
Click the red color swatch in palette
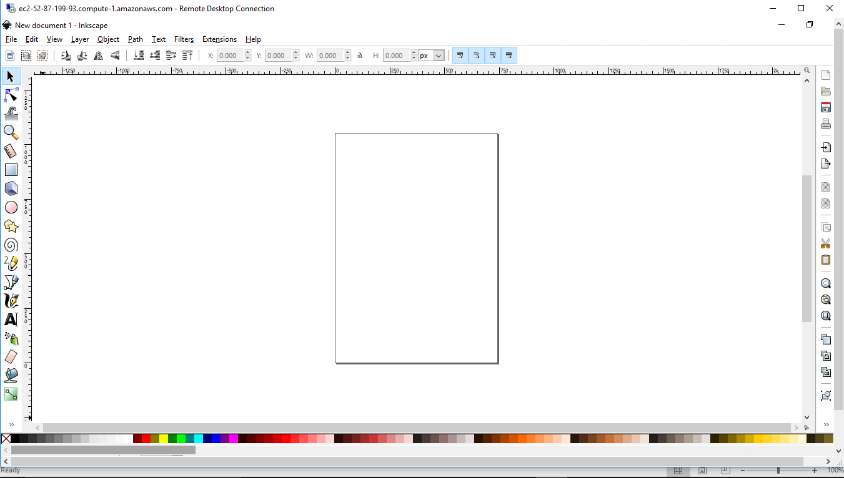click(146, 439)
